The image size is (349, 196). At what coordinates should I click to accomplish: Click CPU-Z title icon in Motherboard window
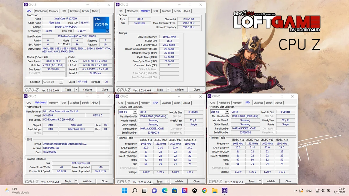[x=26, y=96]
